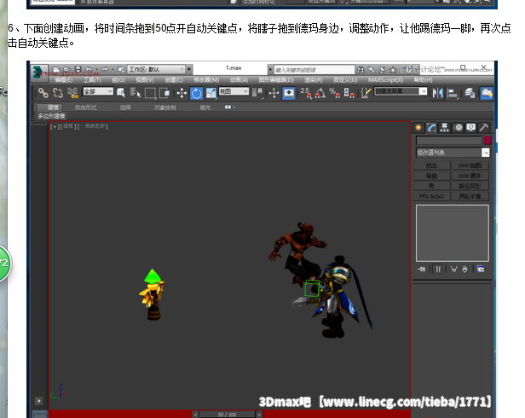Click the Use Pivot Point Center icon

(x=258, y=93)
